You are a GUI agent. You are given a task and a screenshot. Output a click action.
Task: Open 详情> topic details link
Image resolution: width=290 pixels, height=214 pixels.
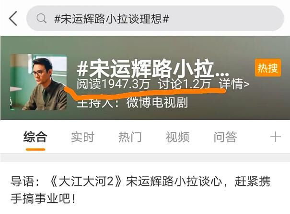coord(234,84)
